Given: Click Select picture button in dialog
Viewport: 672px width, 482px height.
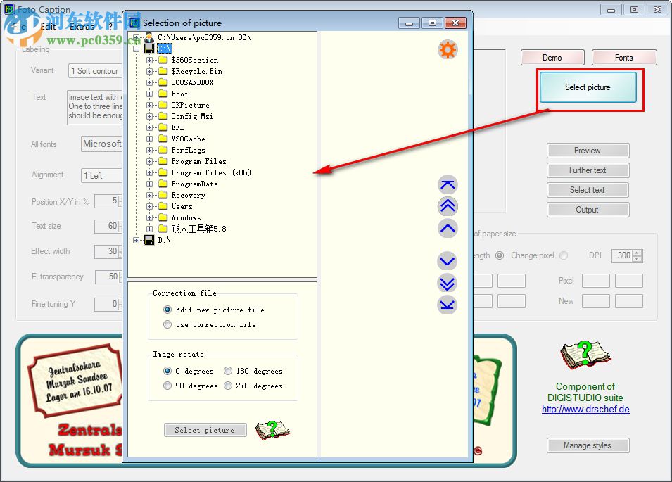Looking at the screenshot, I should 205,430.
